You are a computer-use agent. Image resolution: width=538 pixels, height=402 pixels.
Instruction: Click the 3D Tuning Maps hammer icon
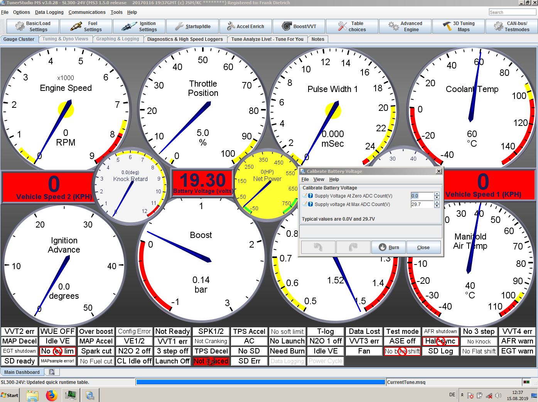447,26
